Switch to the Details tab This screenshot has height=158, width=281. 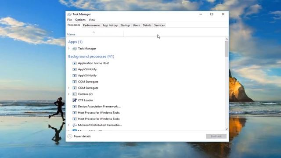pos(147,25)
